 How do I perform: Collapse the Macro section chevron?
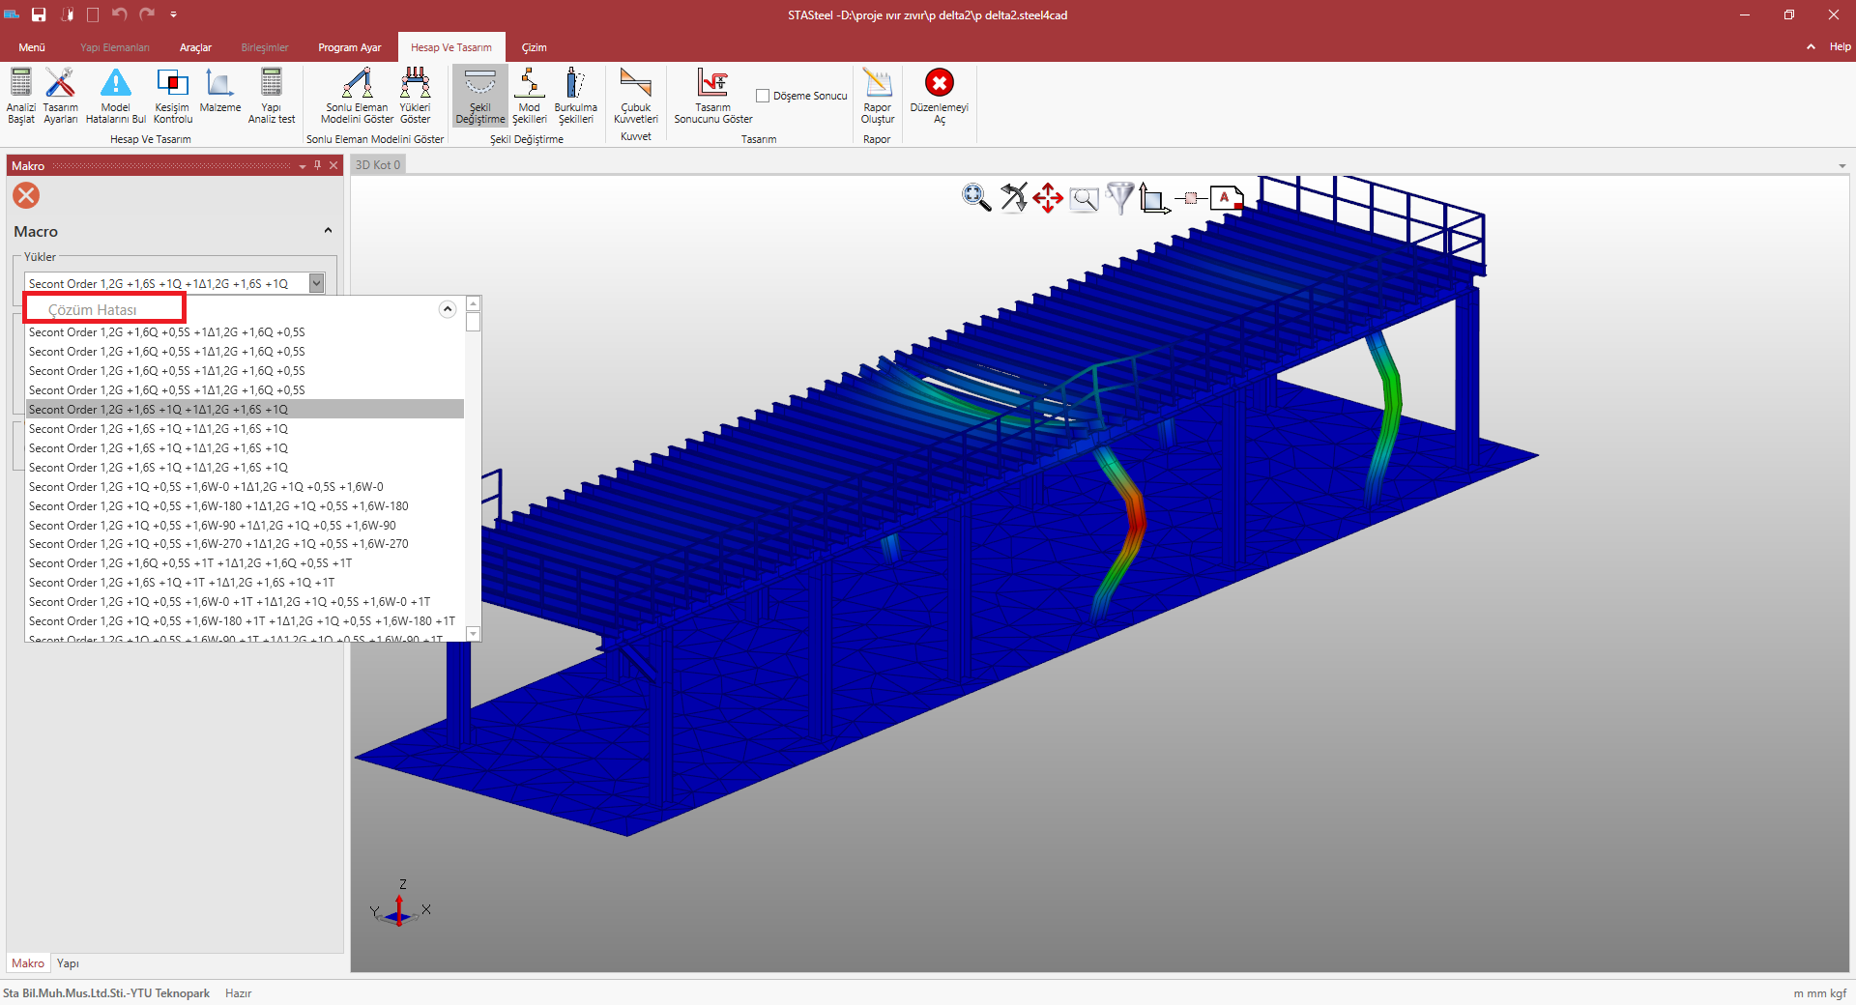[x=328, y=231]
